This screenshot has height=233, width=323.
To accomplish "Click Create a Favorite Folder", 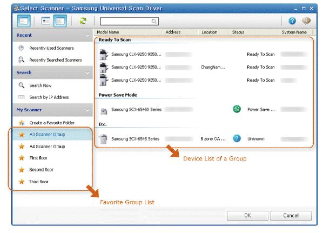I will [52, 123].
